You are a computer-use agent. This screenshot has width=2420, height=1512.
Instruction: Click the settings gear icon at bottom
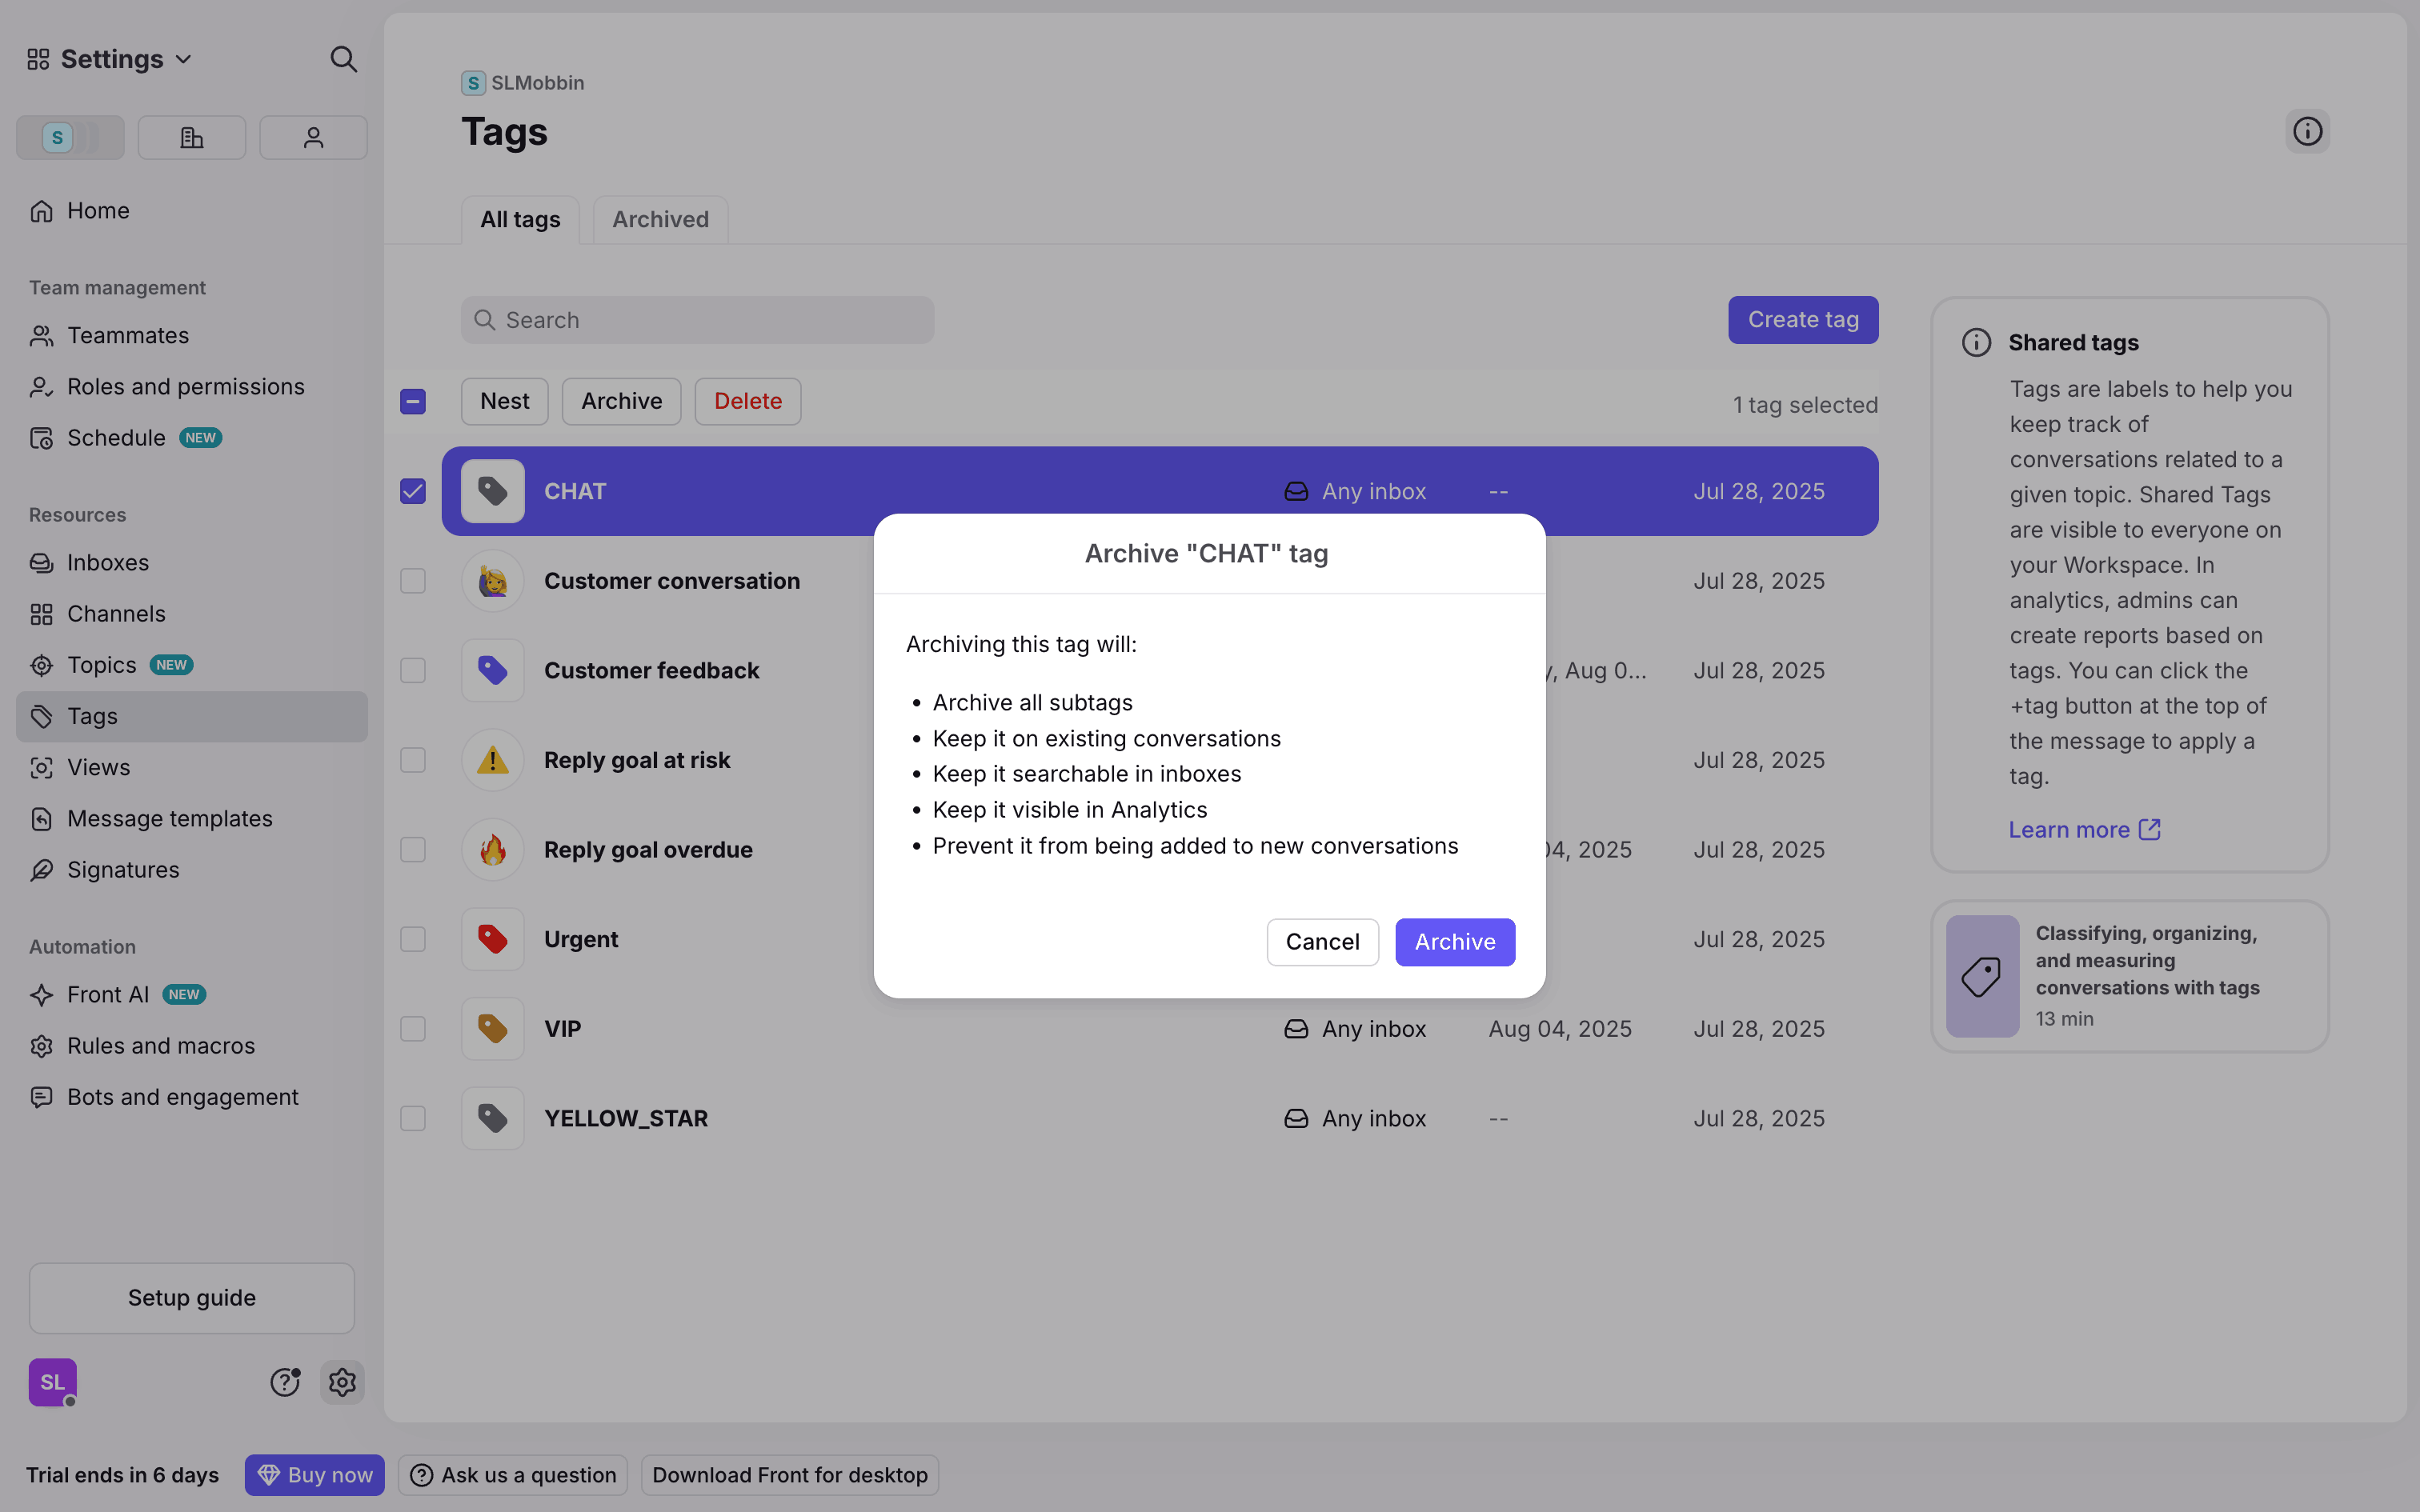click(x=342, y=1382)
